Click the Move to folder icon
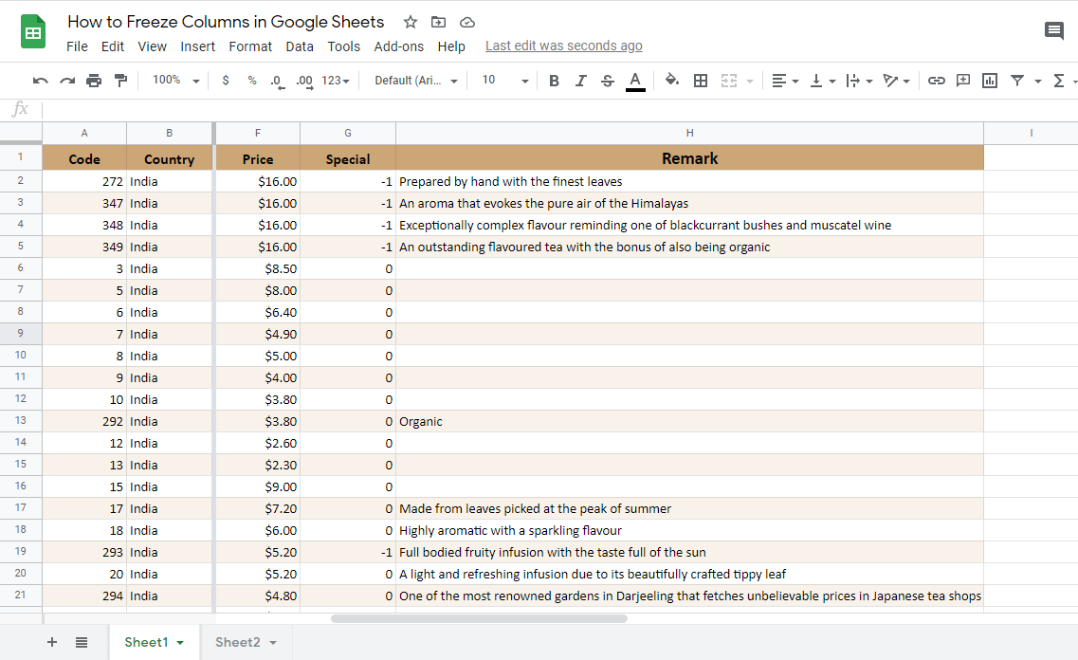Image resolution: width=1078 pixels, height=660 pixels. (439, 22)
